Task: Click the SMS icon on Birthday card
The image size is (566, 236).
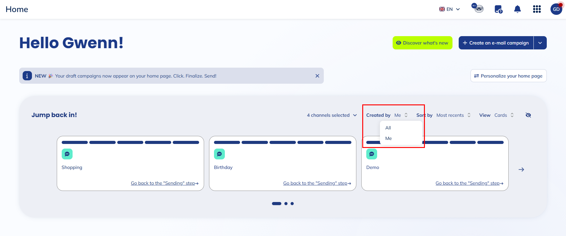Action: click(x=219, y=154)
